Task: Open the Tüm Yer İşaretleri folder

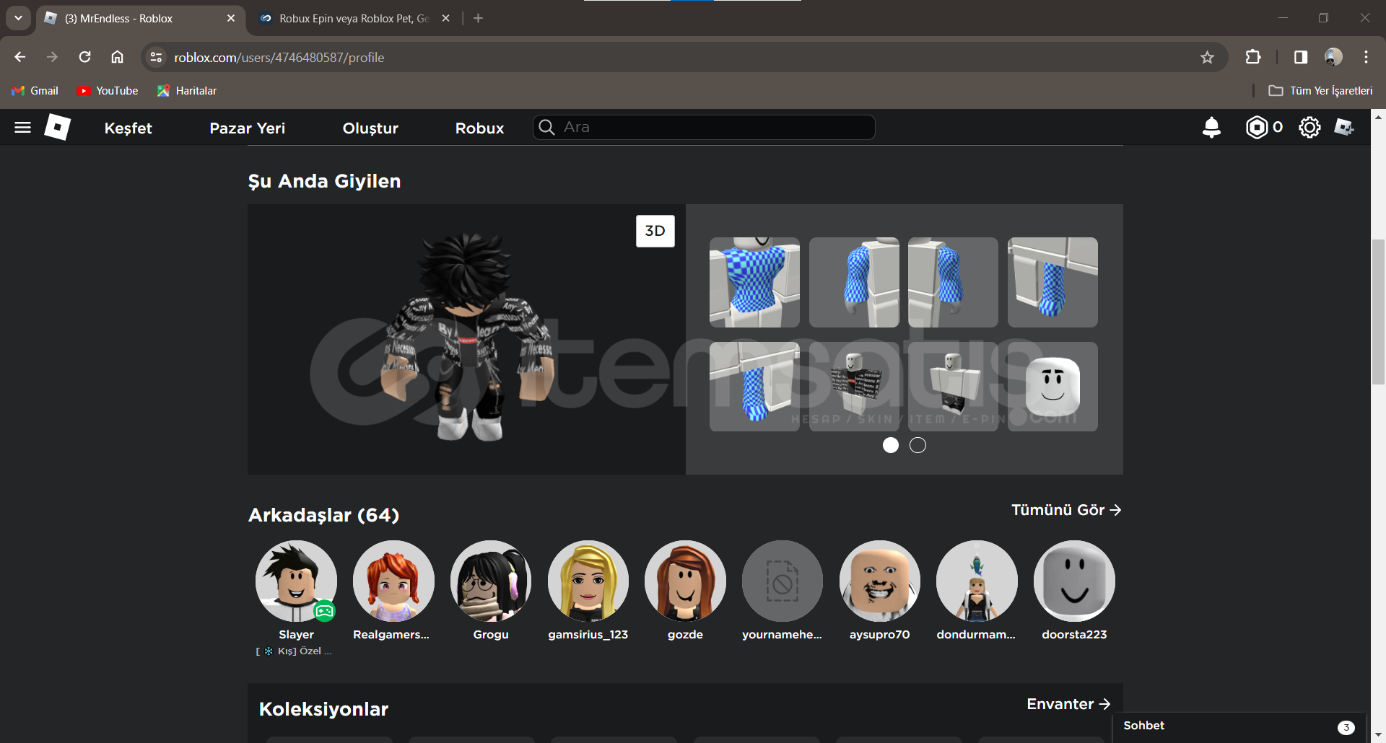Action: point(1321,91)
